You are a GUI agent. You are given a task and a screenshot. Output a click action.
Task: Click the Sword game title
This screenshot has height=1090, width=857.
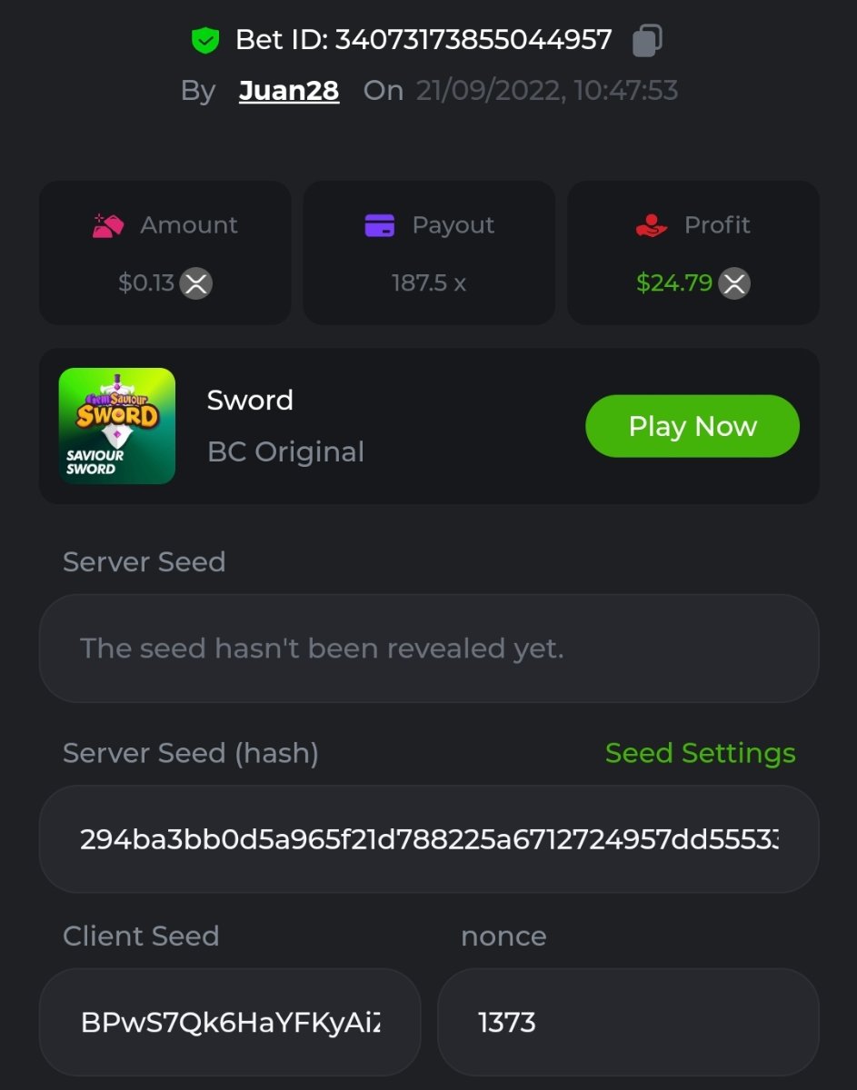[x=250, y=401]
